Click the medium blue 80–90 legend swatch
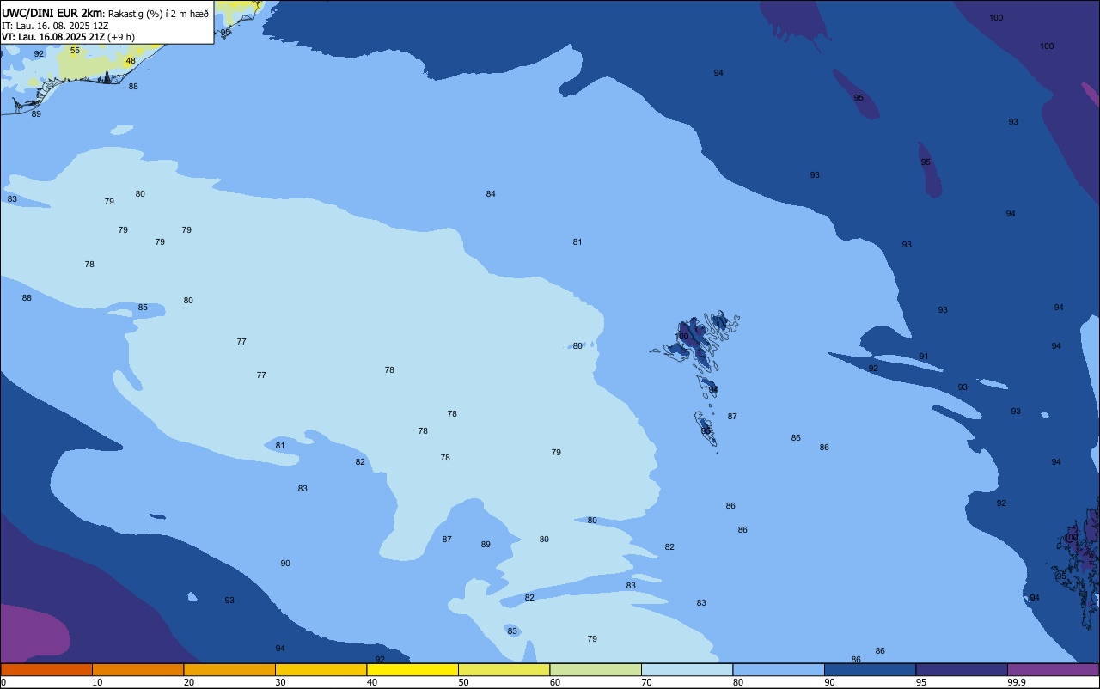Image resolution: width=1100 pixels, height=689 pixels. click(x=779, y=669)
